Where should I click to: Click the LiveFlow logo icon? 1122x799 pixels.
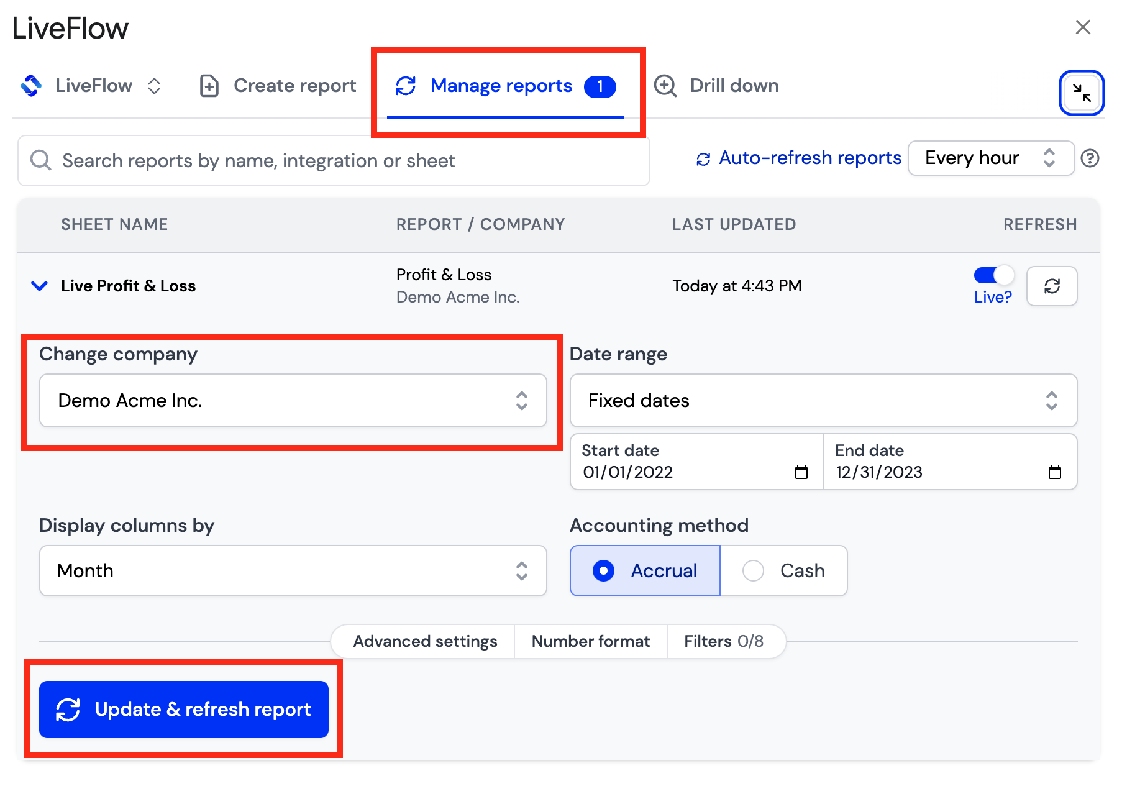[x=31, y=86]
